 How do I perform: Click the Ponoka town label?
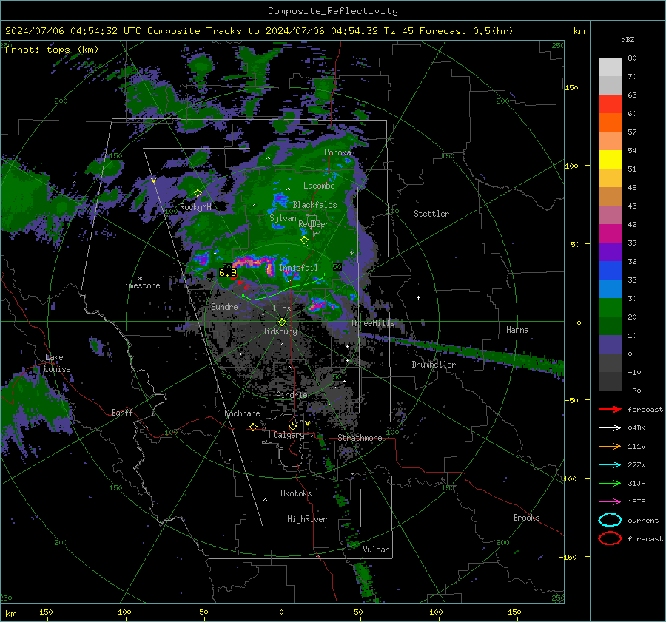(337, 152)
